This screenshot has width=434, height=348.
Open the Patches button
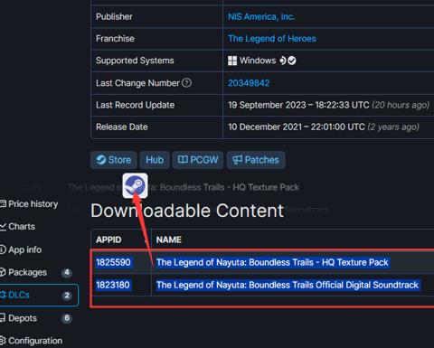click(256, 160)
